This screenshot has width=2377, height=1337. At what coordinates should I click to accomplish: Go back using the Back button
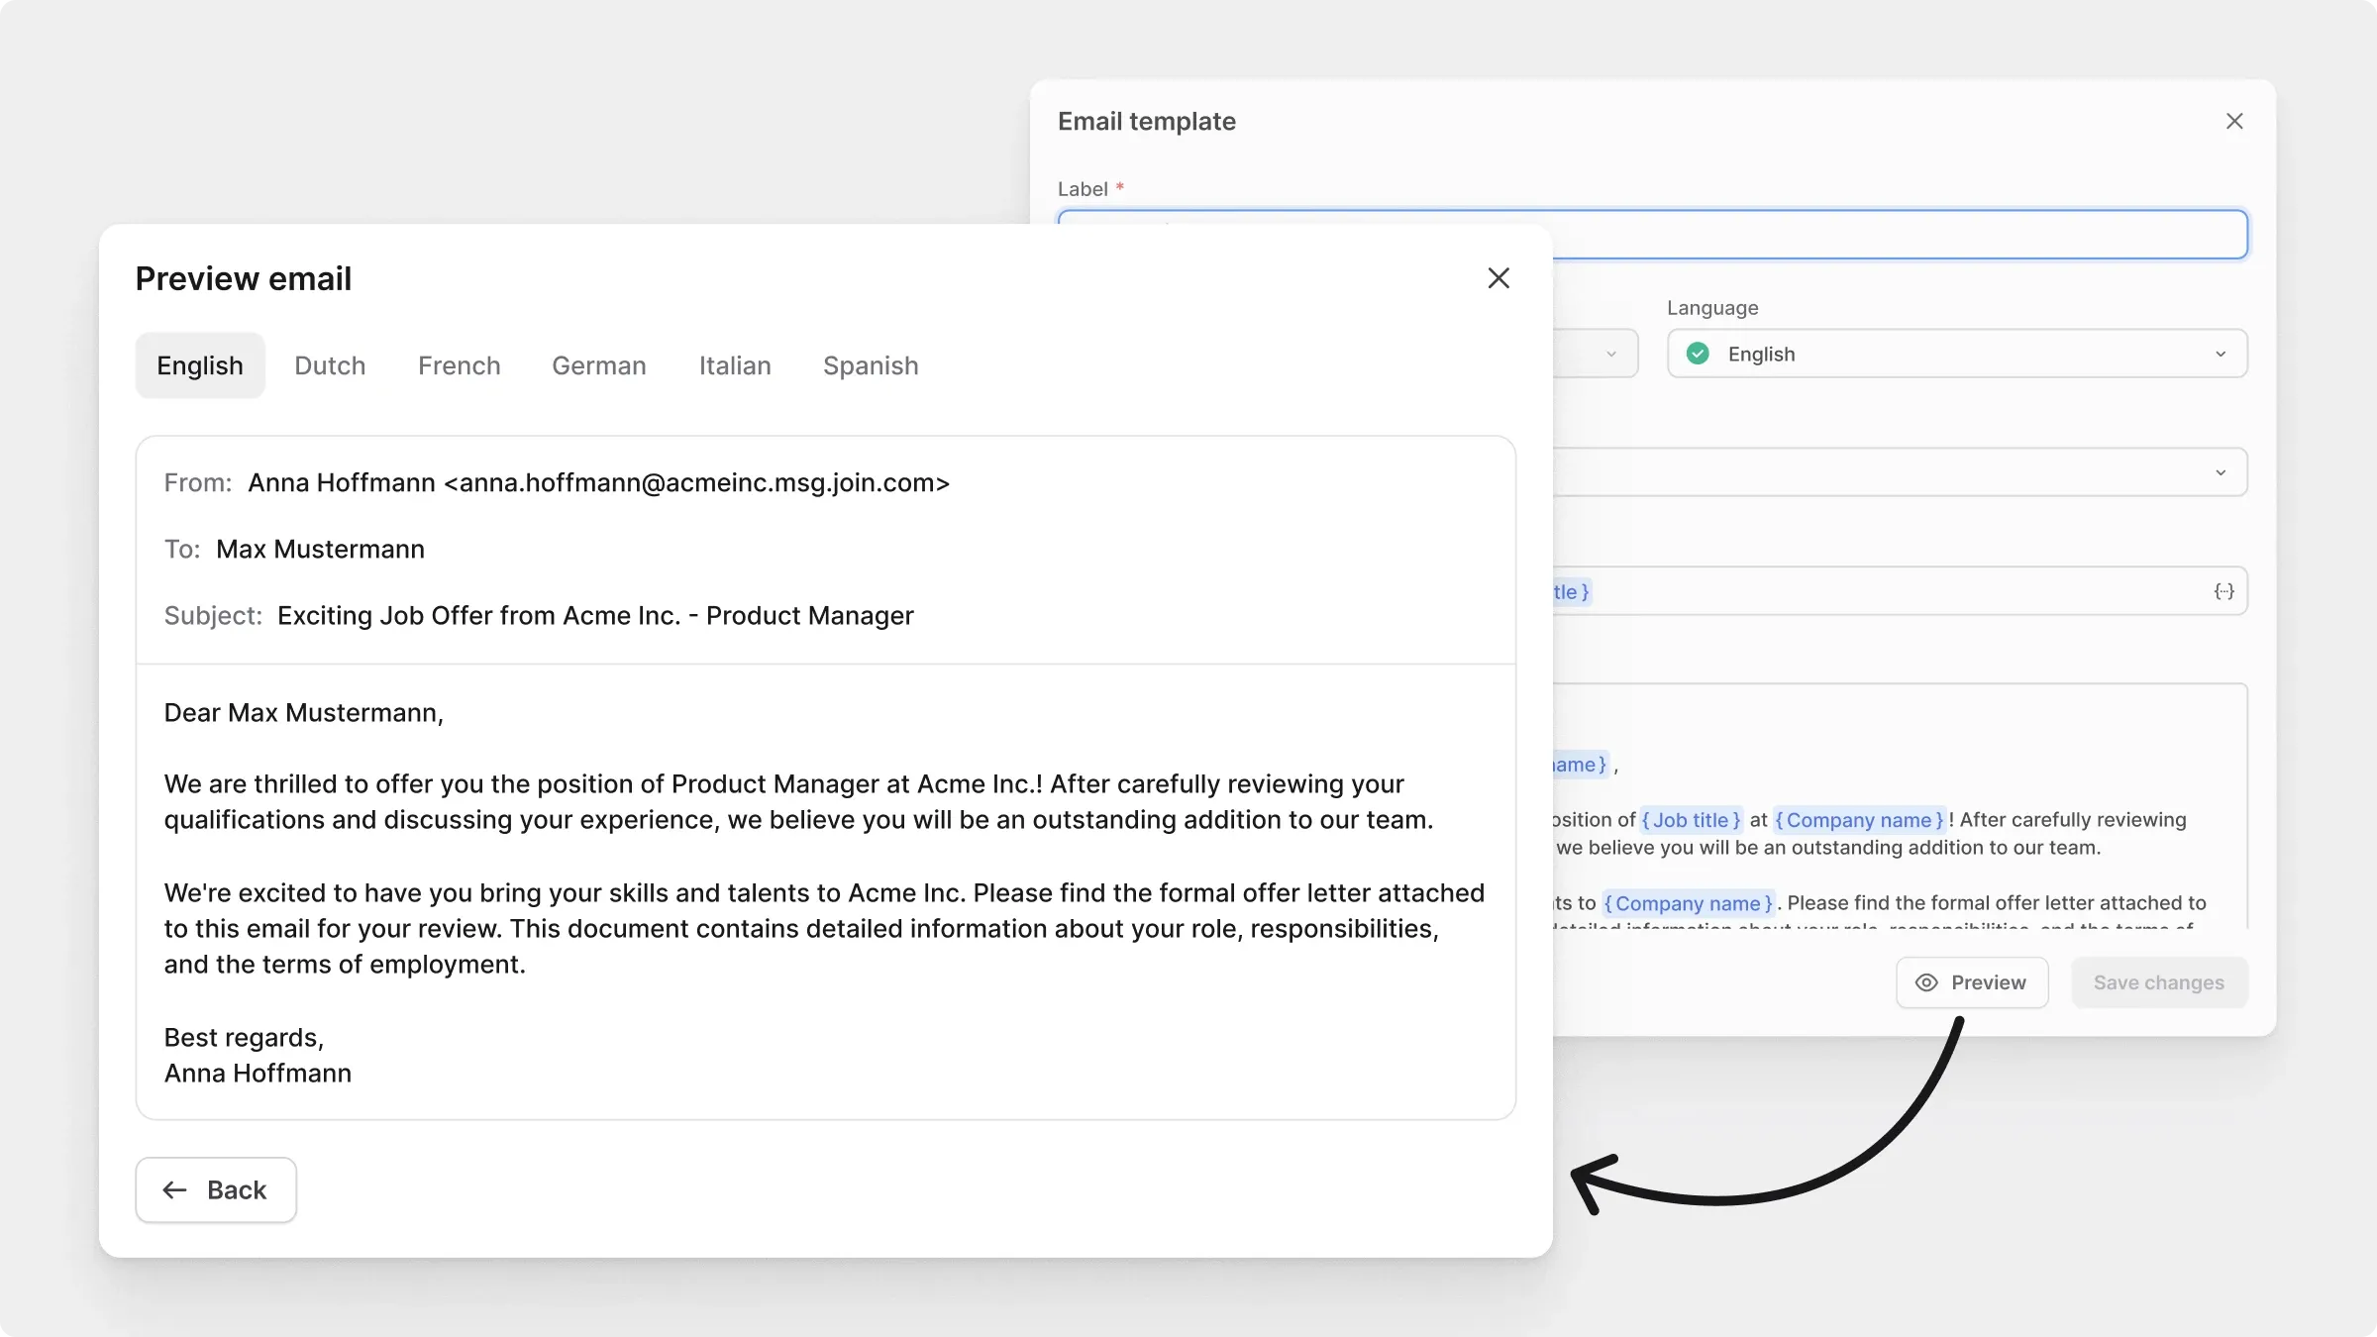point(216,1190)
